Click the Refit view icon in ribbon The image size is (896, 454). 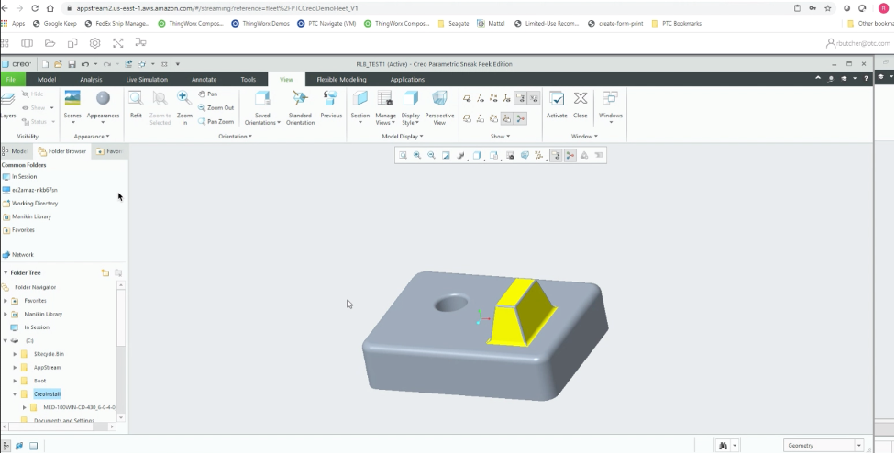(136, 98)
